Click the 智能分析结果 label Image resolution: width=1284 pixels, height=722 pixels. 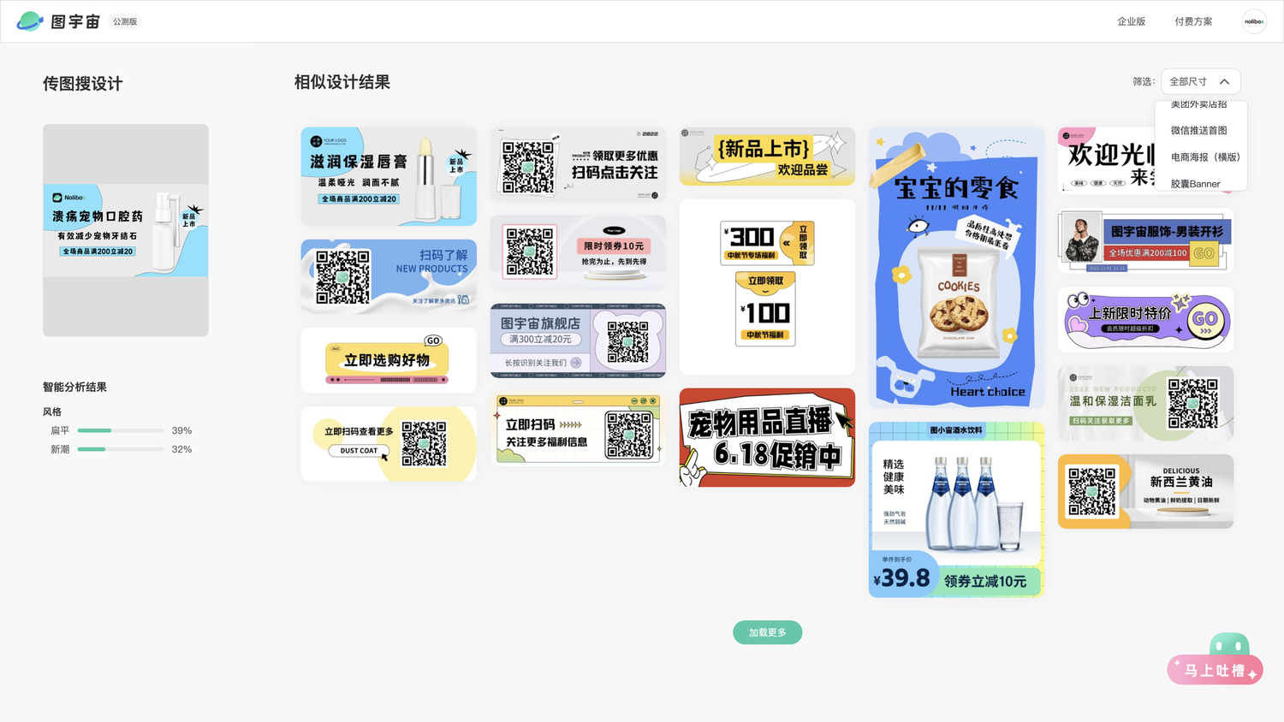pos(74,388)
